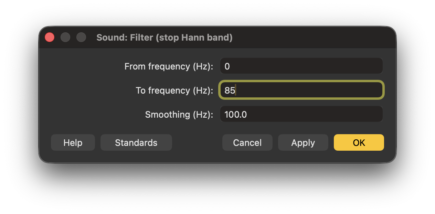The width and height of the screenshot is (435, 214).
Task: Focus the From frequency (Hz) input field
Action: 301,66
